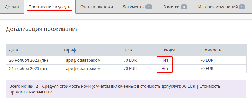Click the Тариф column header

click(x=70, y=50)
